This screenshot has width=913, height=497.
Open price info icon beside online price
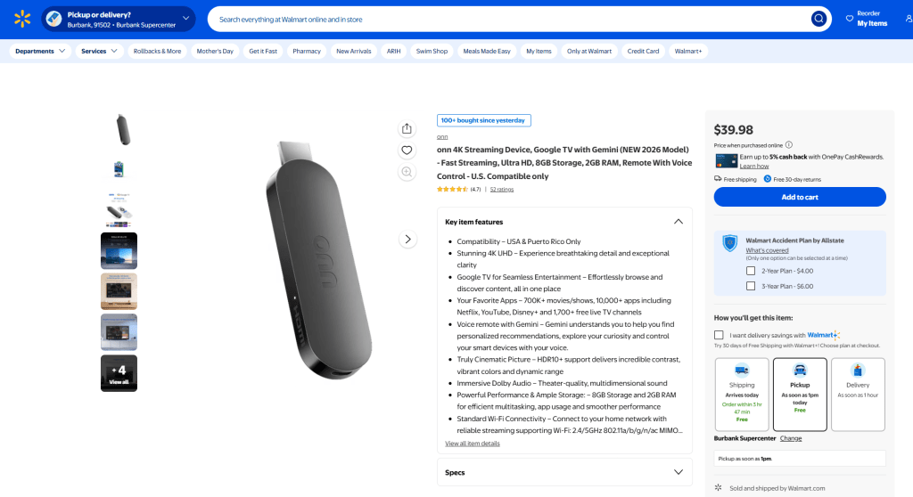coord(789,145)
